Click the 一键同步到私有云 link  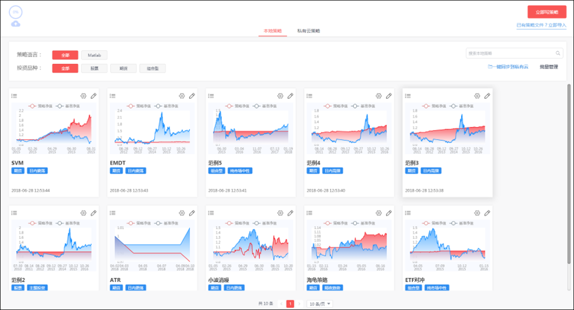[x=508, y=67]
